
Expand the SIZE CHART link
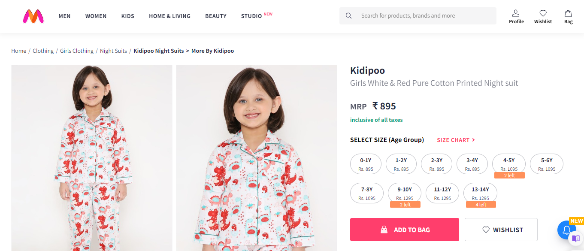[456, 140]
